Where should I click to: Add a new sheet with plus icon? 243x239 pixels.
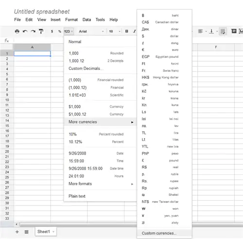tap(17, 232)
